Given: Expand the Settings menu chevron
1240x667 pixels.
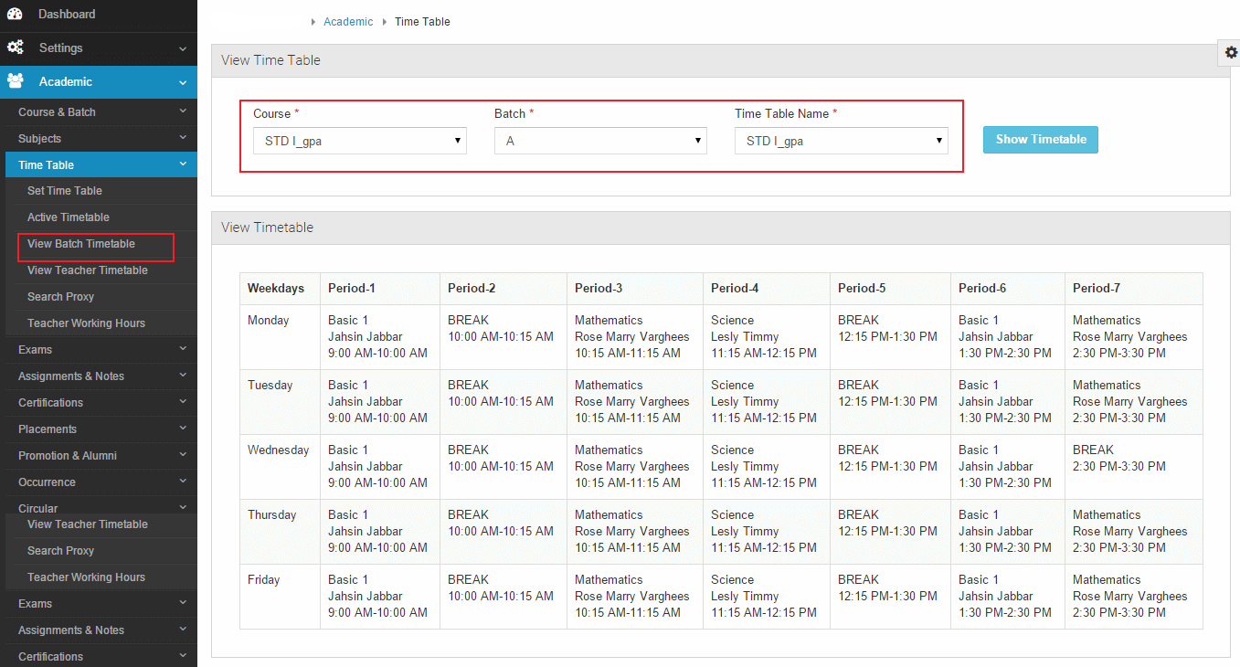Looking at the screenshot, I should pyautogui.click(x=183, y=48).
